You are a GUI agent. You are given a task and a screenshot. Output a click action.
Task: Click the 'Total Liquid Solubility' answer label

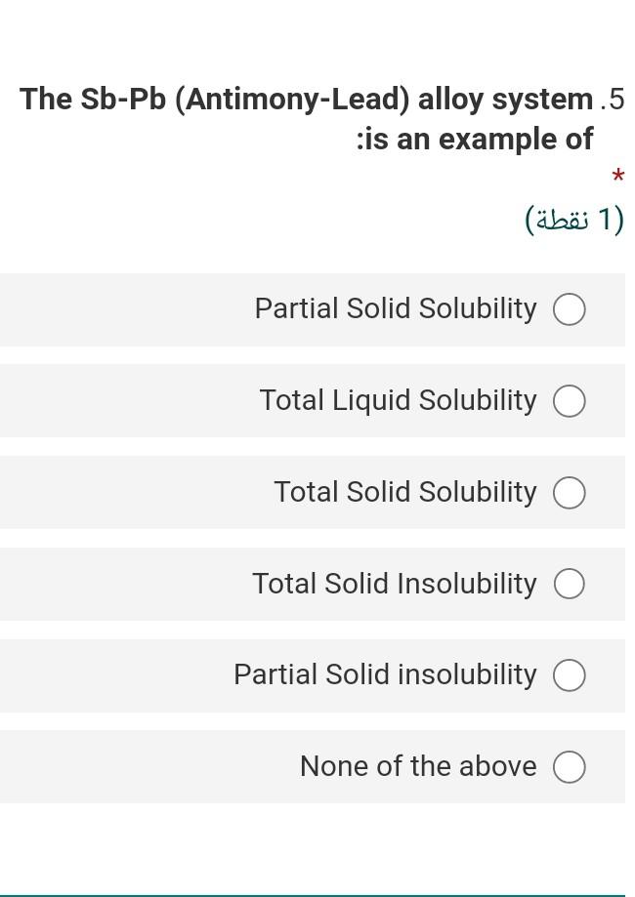(398, 400)
